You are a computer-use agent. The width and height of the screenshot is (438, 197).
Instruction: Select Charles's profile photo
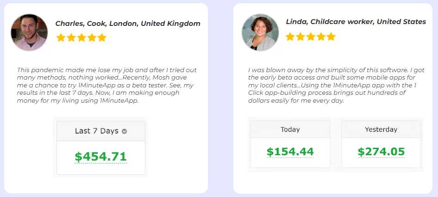(29, 32)
